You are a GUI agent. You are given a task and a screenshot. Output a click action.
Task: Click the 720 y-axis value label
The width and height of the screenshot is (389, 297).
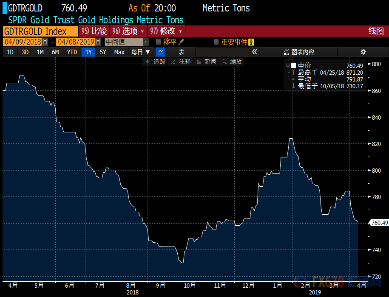(x=376, y=277)
